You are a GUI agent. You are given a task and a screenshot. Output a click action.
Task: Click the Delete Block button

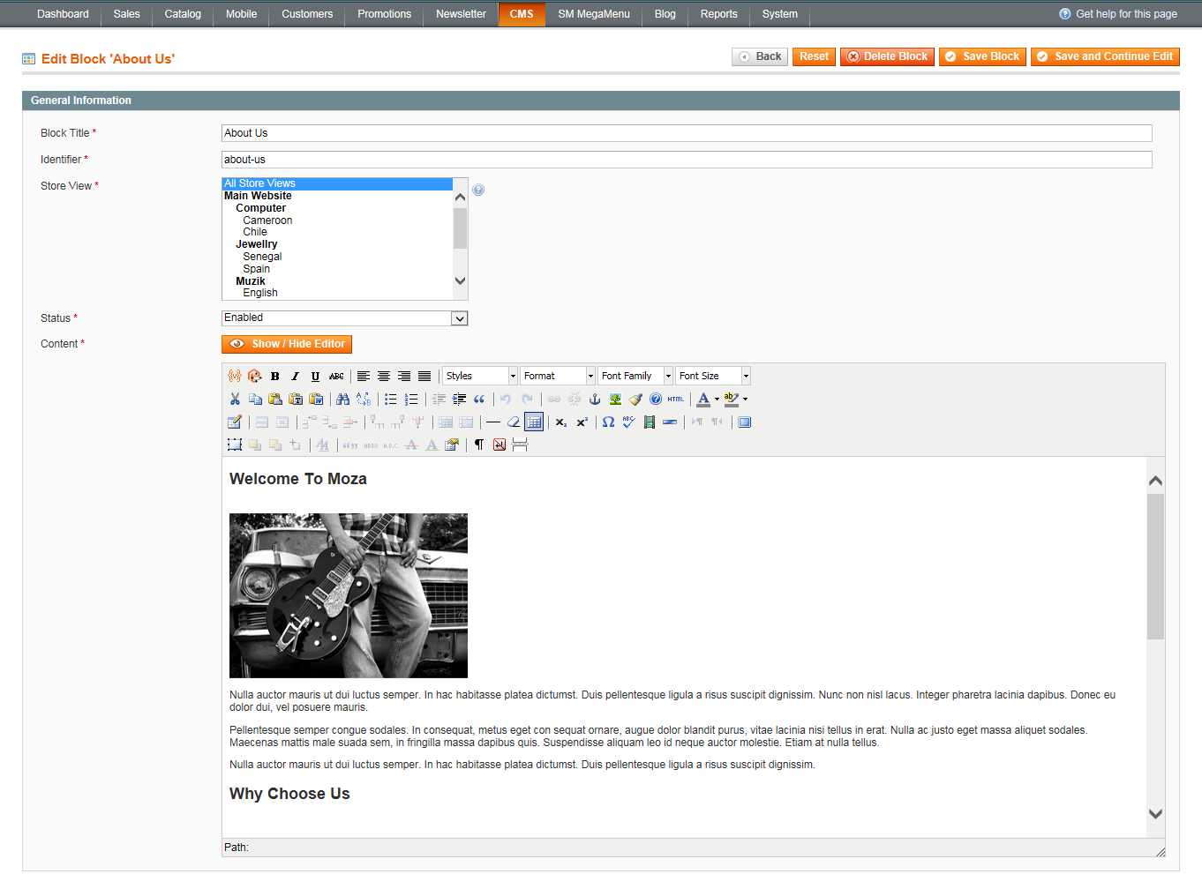click(x=887, y=56)
